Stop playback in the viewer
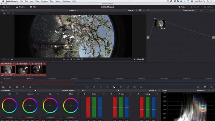Viewport: 215px width, 121px height. tap(71, 59)
